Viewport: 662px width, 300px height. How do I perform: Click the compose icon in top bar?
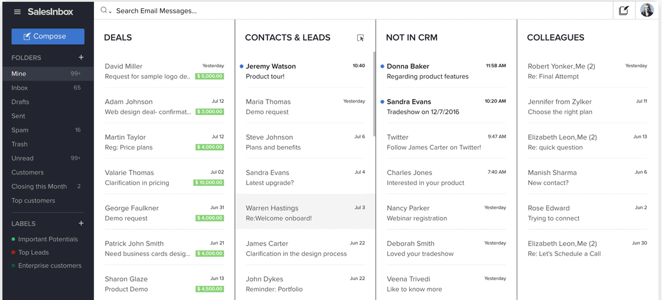coord(624,11)
